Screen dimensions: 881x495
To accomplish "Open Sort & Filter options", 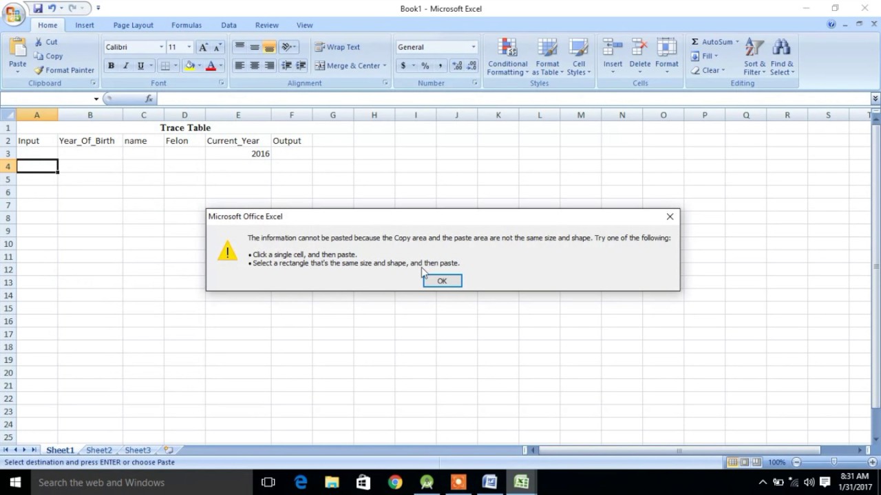I will 754,57.
